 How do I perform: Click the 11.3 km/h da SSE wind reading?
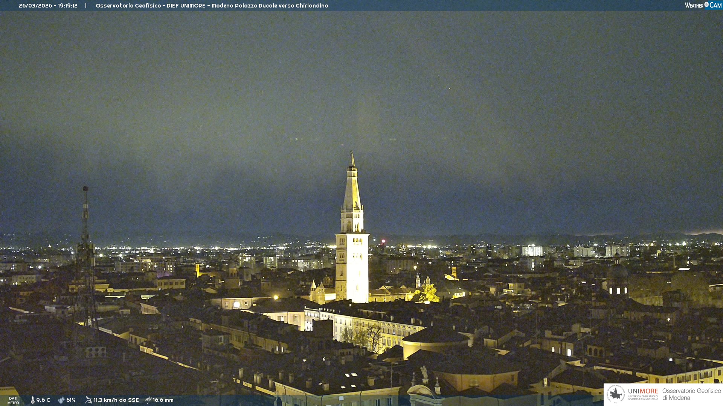tap(116, 400)
